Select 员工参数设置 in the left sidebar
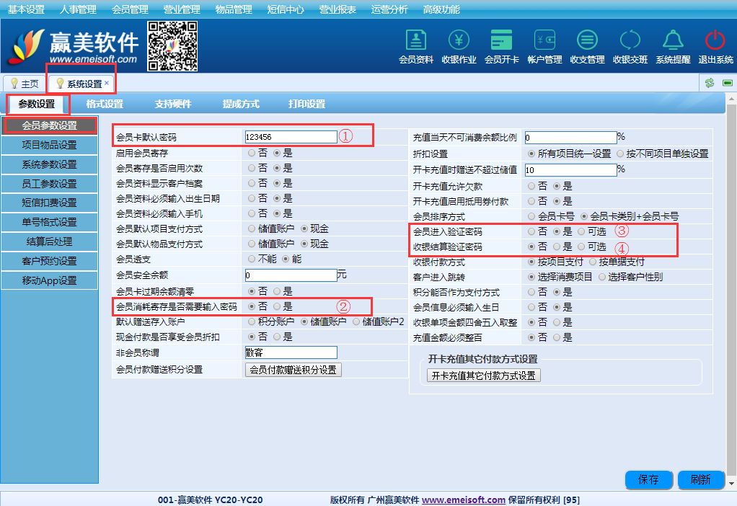The width and height of the screenshot is (737, 506). pos(49,184)
